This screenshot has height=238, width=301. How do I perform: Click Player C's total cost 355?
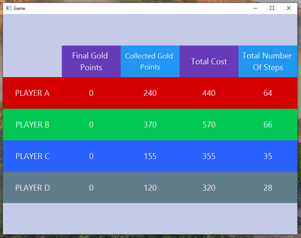209,156
